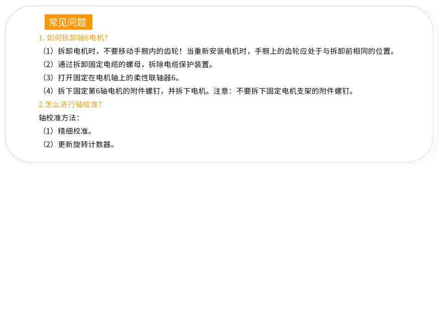Click the text 拆除电缆保护装置
This screenshot has width=445, height=315.
click(179, 64)
